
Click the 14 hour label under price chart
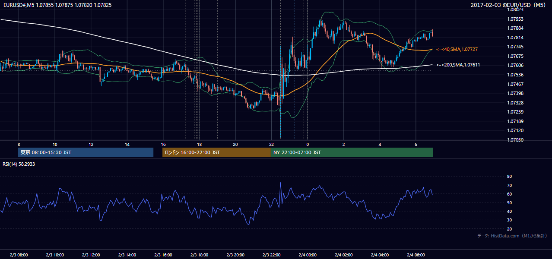127,144
